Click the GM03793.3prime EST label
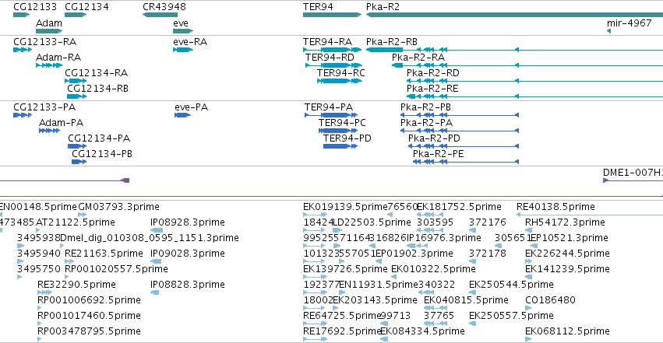 [119, 207]
